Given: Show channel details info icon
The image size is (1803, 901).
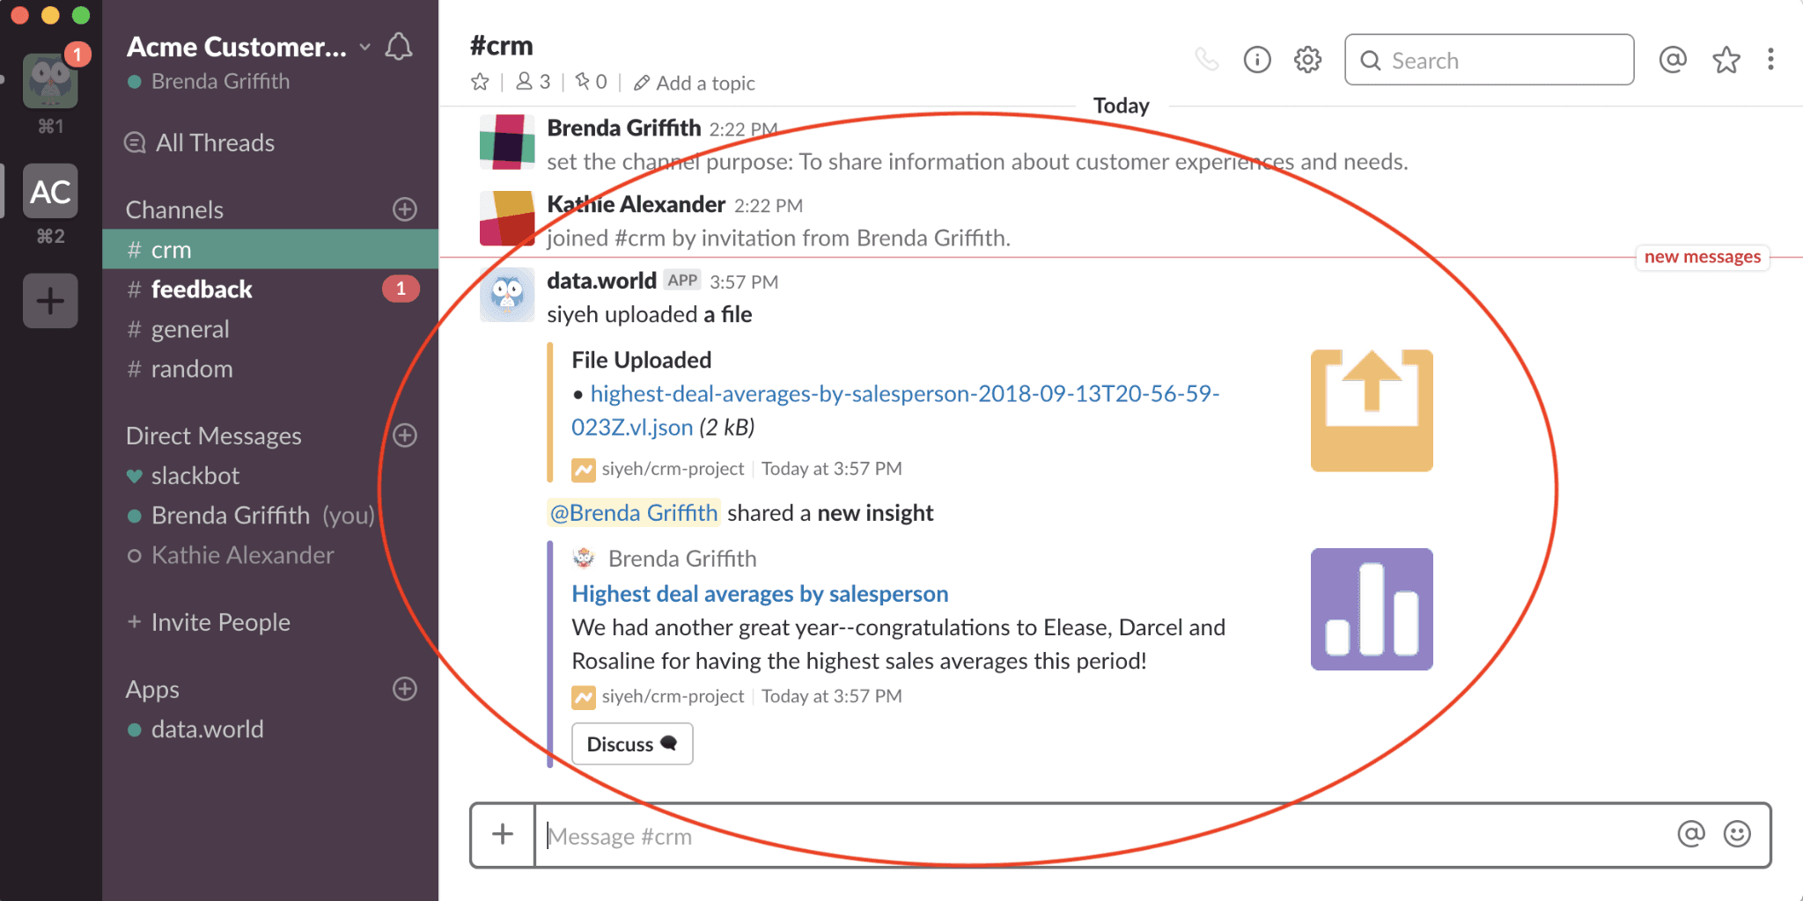Looking at the screenshot, I should (1257, 60).
